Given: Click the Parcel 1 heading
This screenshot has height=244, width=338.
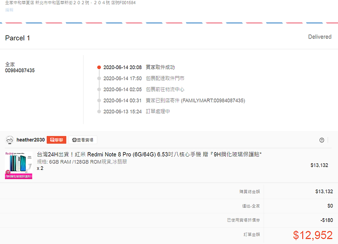Looking at the screenshot, I should [x=17, y=38].
